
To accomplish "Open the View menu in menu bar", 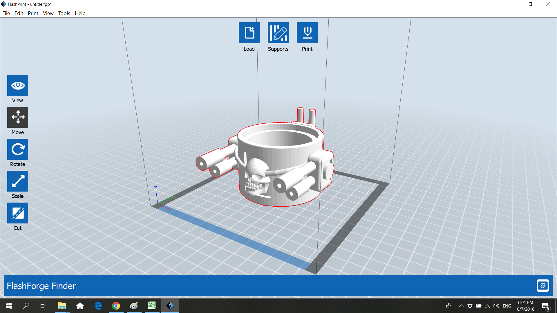I will click(x=48, y=13).
